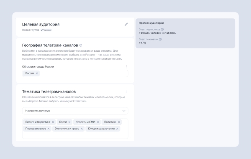The height and width of the screenshot is (159, 251).
Task: Remove the Юмор и развлечения tag
Action: tap(117, 129)
